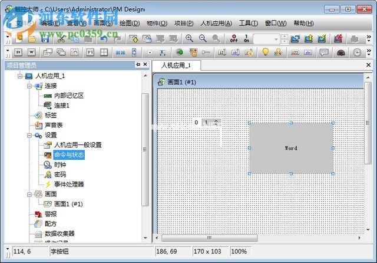The width and height of the screenshot is (377, 263).
Task: Select the four-pane grid button tool
Action: tap(104, 52)
